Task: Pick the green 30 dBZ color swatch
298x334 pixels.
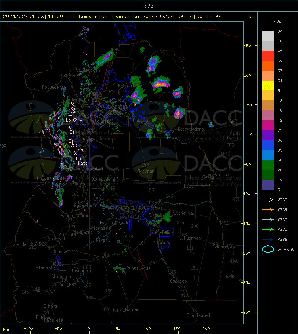Action: [268, 165]
